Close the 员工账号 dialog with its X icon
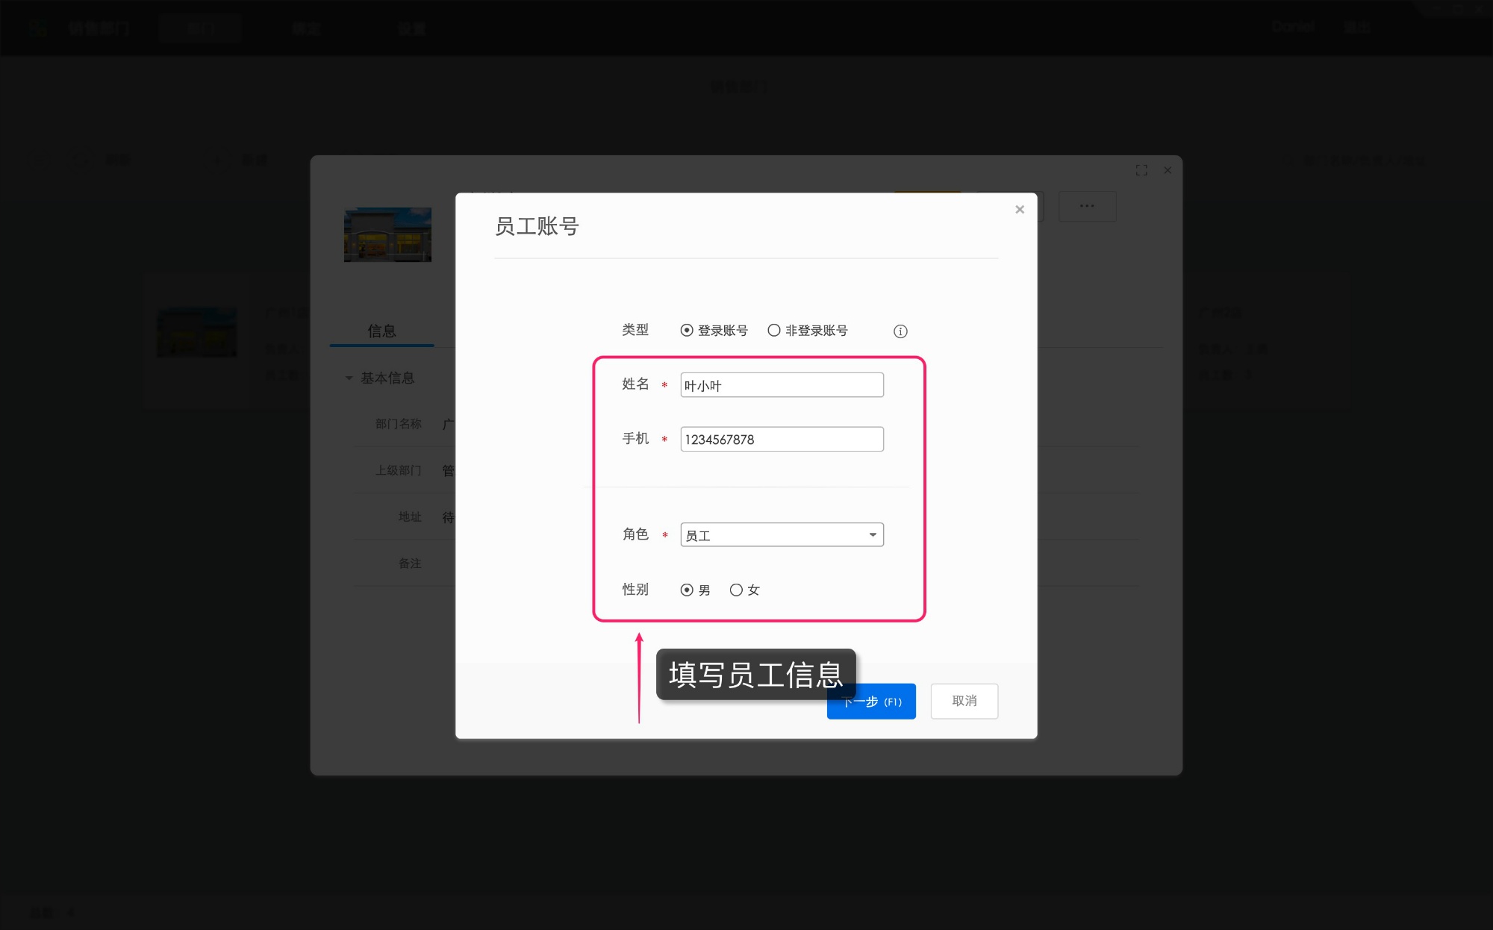 [1020, 209]
